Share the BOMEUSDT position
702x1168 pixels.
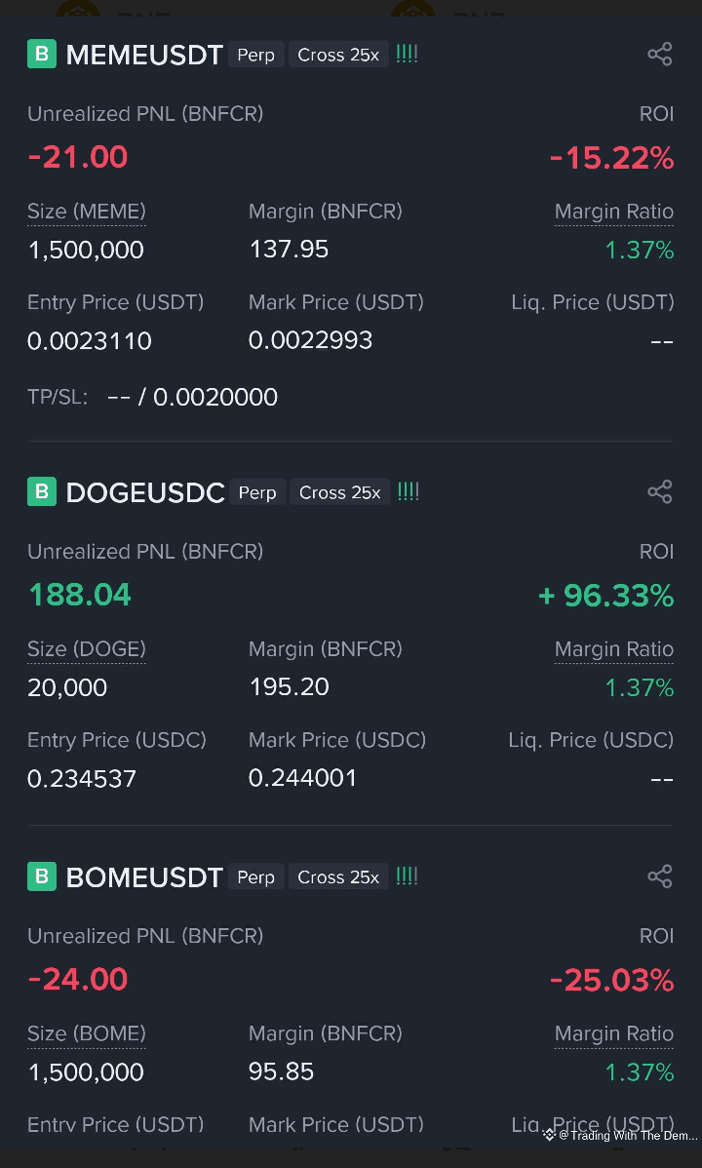[660, 876]
